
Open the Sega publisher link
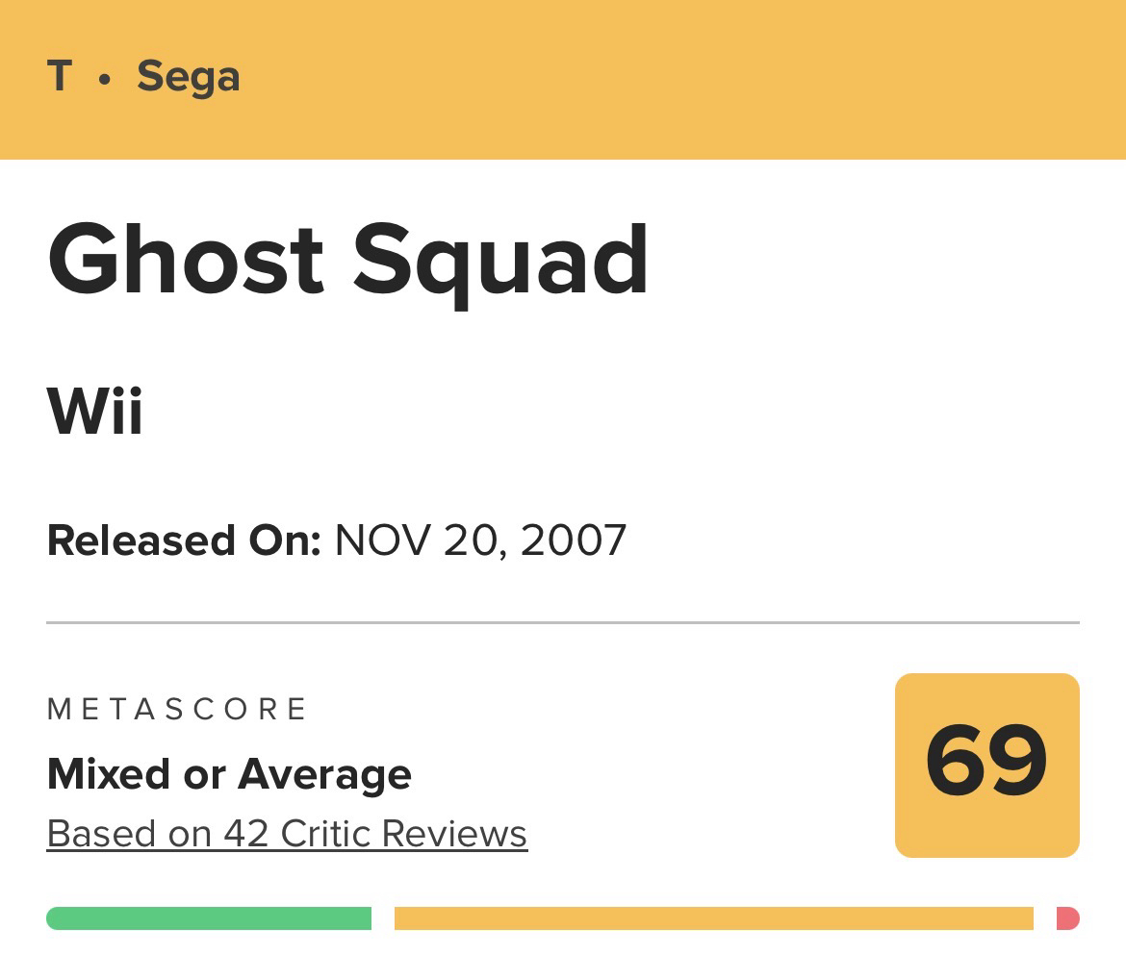(188, 76)
